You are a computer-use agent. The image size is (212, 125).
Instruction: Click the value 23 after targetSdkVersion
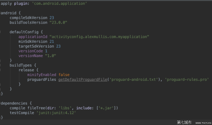(58, 46)
